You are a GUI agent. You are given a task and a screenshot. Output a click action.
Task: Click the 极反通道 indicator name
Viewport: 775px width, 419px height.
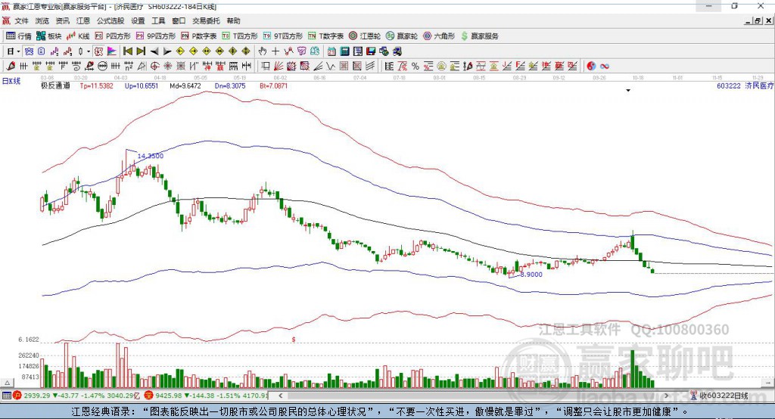(55, 85)
